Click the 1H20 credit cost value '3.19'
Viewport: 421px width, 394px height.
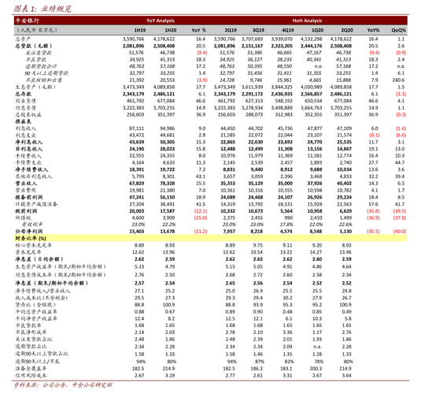tap(170, 375)
